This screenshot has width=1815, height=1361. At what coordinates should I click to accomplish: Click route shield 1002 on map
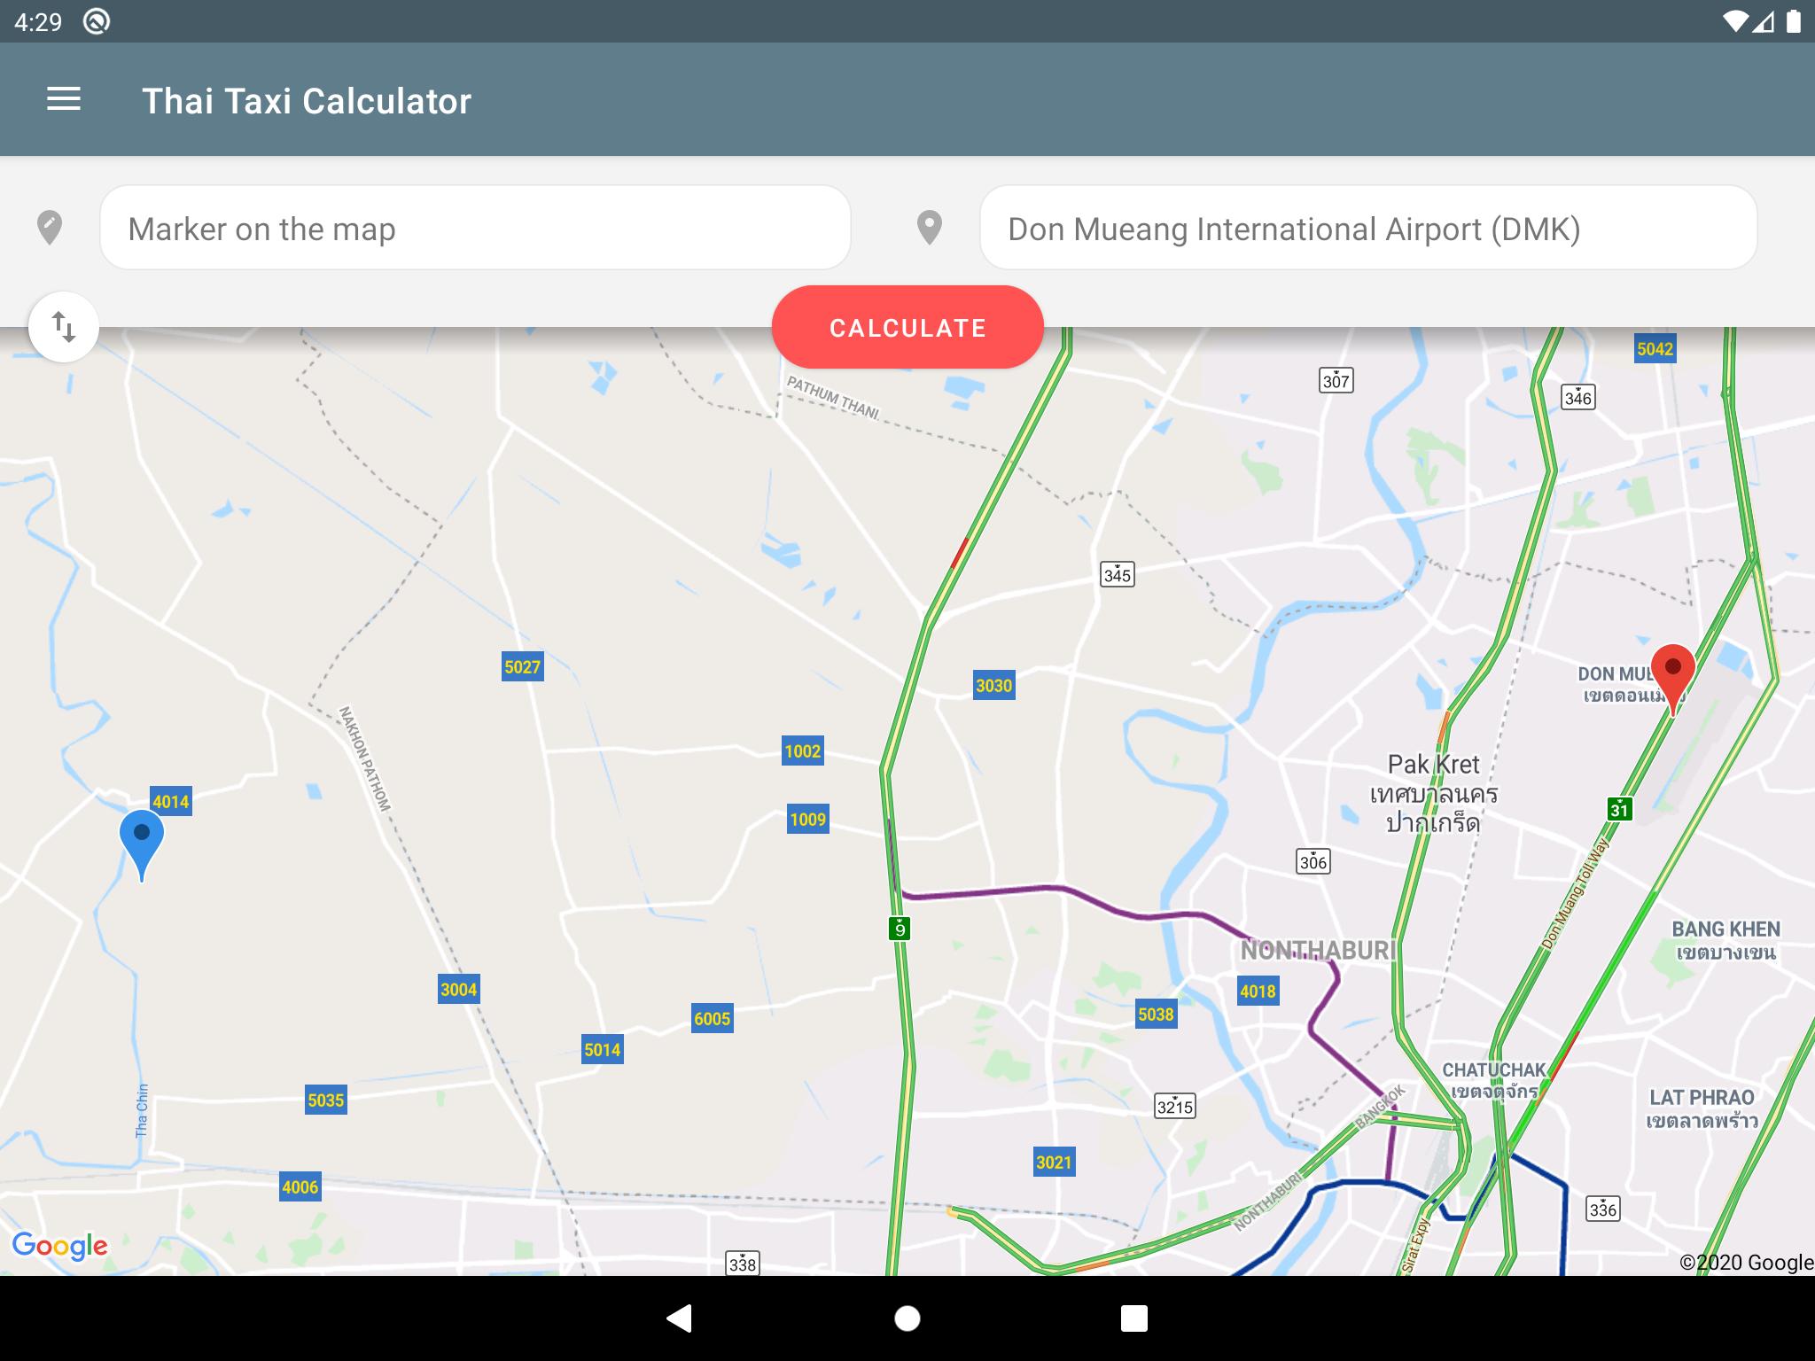803,751
